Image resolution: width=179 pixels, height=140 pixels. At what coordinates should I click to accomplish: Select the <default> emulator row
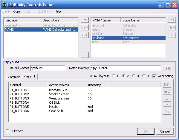click(x=41, y=25)
